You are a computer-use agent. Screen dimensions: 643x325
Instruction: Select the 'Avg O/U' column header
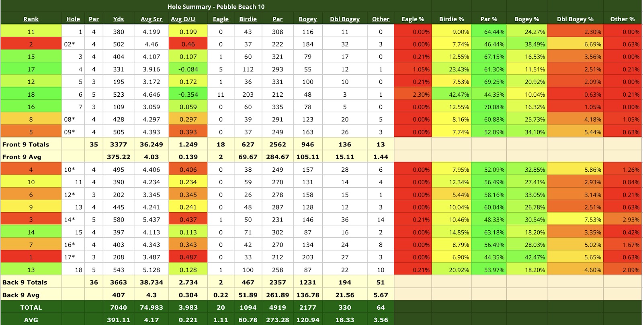183,19
